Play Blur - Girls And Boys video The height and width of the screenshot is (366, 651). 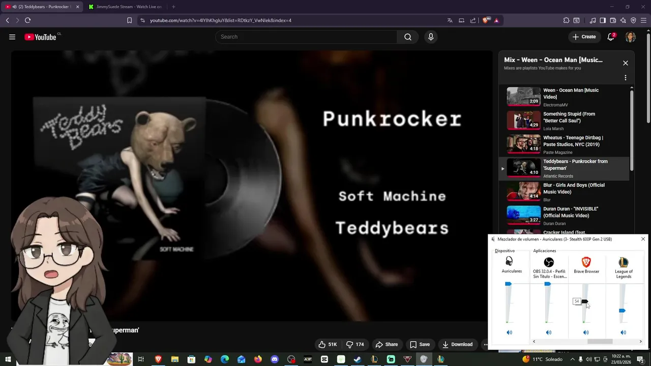pos(564,192)
